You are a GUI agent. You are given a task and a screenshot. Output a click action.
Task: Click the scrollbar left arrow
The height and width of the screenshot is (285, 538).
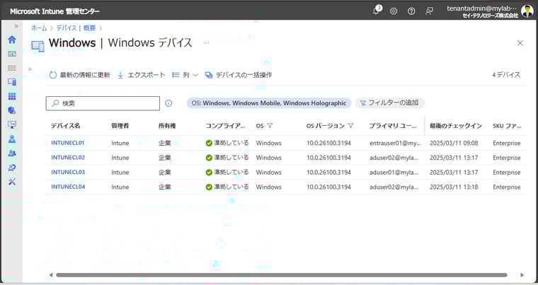[x=51, y=274]
